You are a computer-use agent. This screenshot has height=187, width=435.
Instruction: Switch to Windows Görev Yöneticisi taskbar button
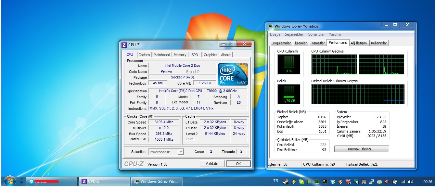(x=157, y=181)
